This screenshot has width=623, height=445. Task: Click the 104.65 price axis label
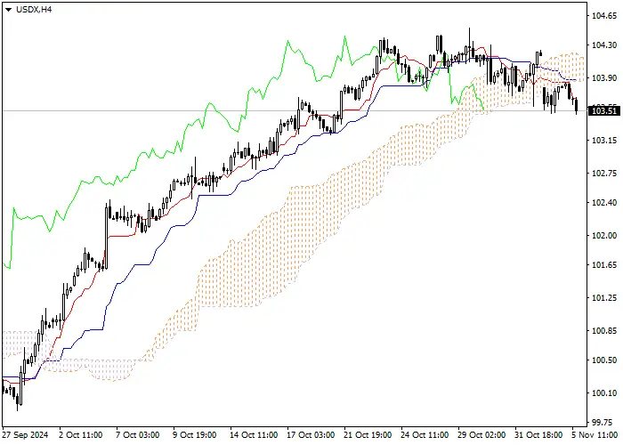tap(604, 16)
